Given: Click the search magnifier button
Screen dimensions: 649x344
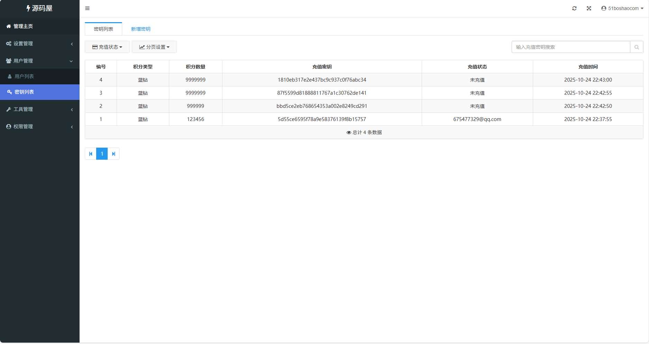Looking at the screenshot, I should (x=637, y=47).
